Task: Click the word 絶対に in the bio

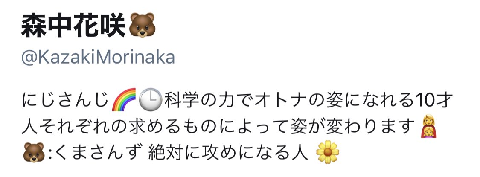Action: 174,153
